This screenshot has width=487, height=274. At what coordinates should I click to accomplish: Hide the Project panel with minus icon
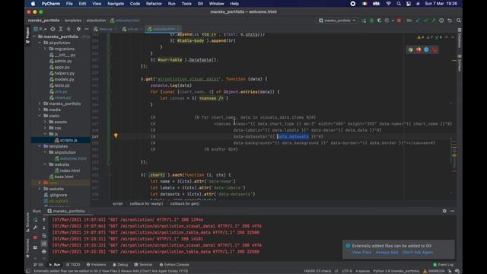pyautogui.click(x=87, y=29)
